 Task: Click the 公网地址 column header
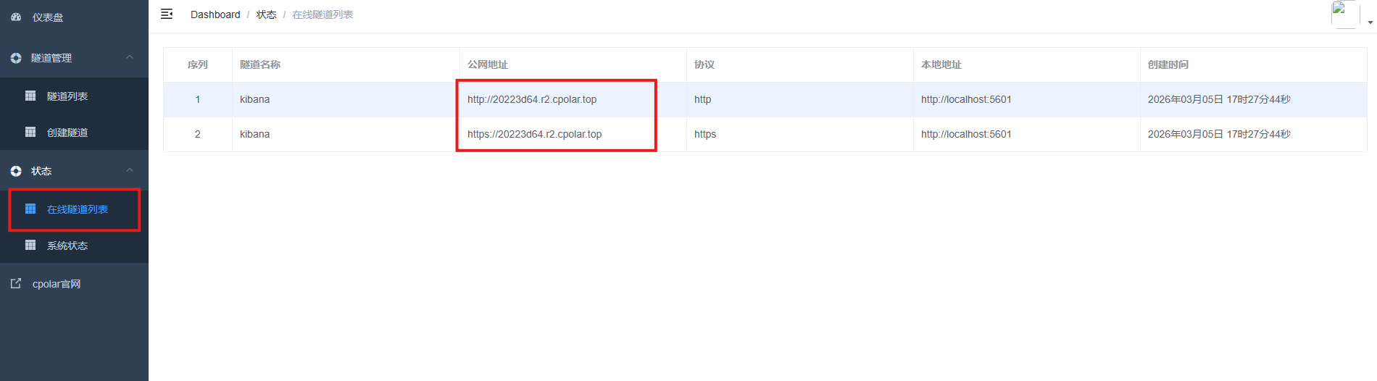point(488,64)
